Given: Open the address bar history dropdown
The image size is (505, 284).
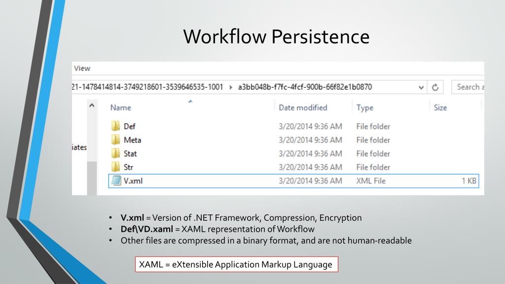Looking at the screenshot, I should click(x=421, y=88).
